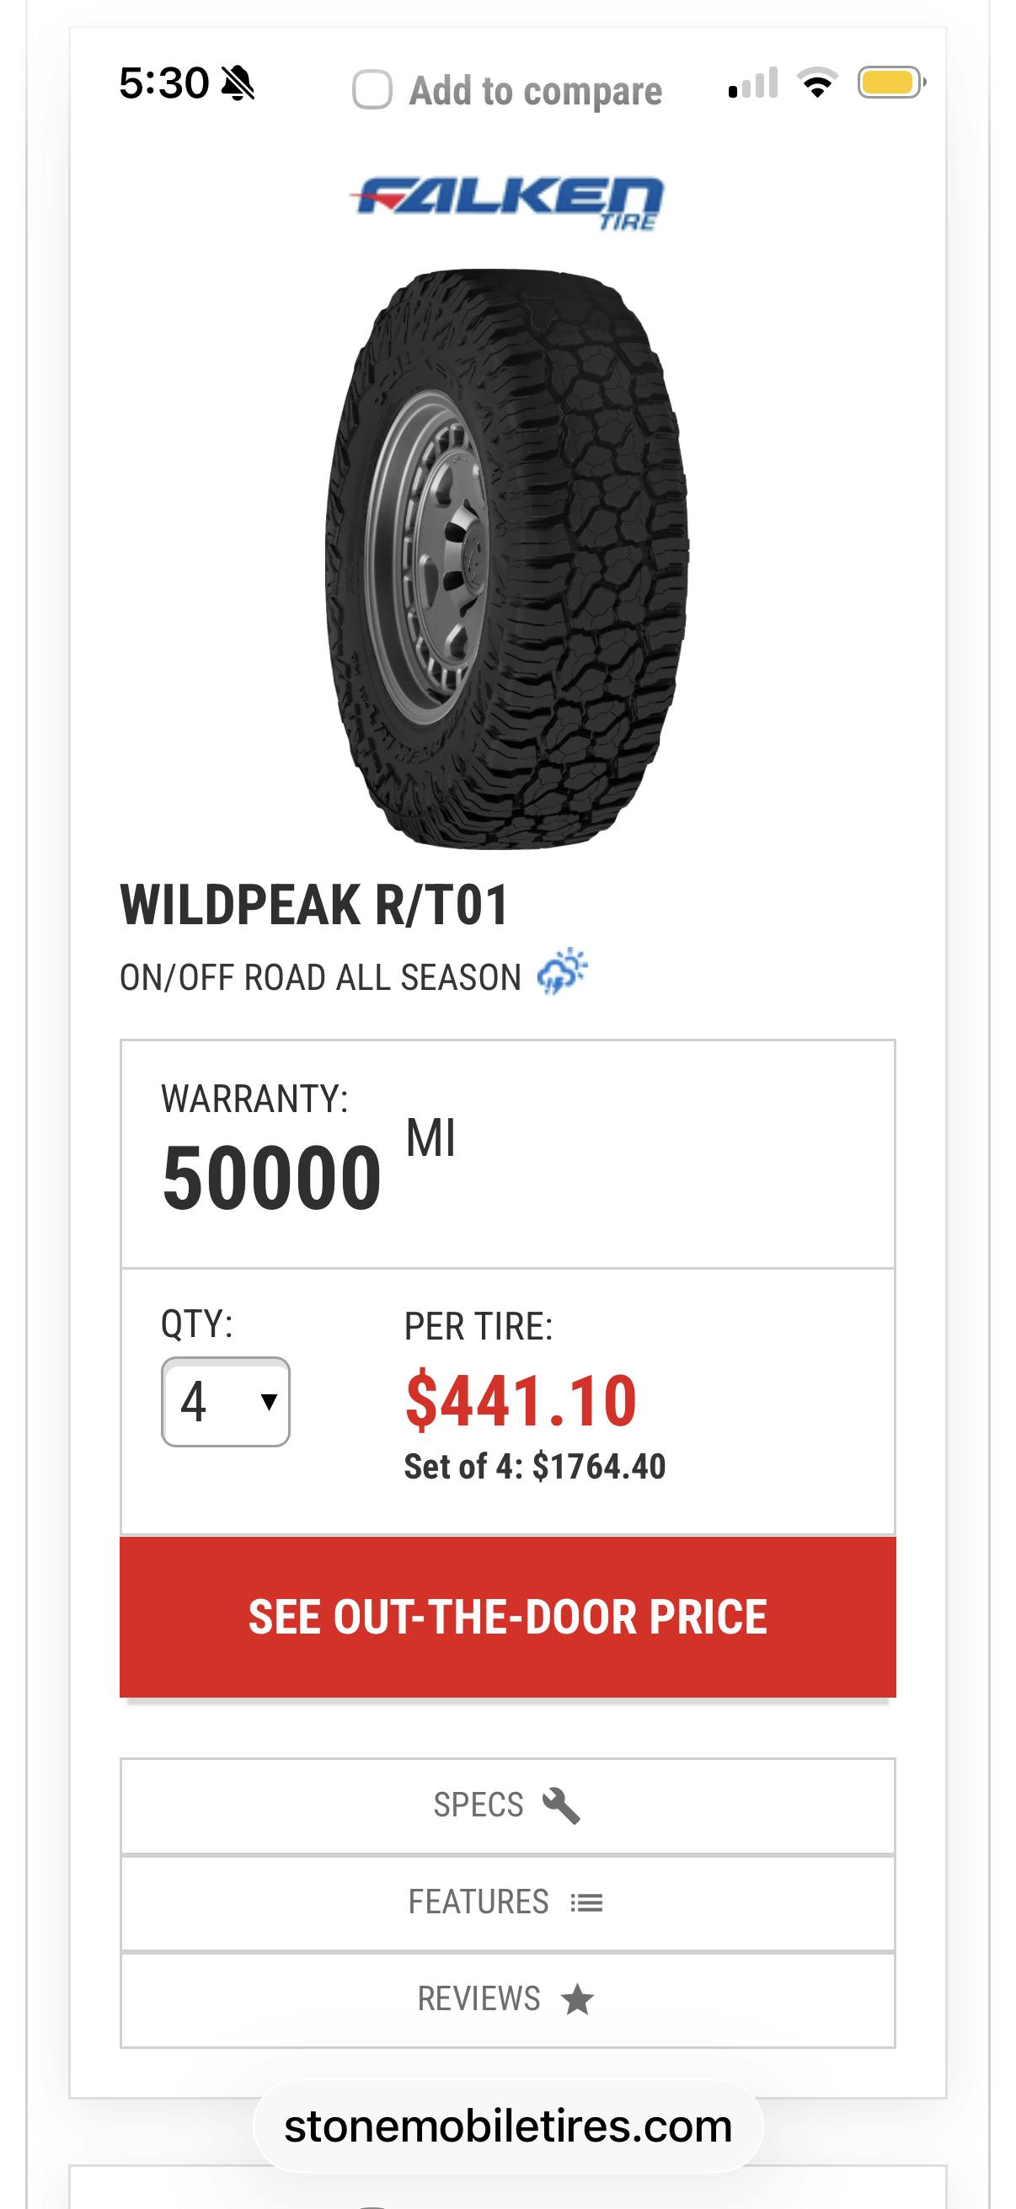Click the Features list icon

(586, 1903)
